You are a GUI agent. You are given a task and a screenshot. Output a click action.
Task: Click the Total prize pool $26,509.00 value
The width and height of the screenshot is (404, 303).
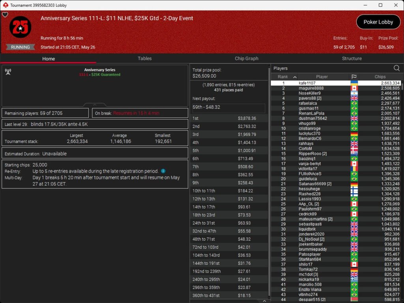pyautogui.click(x=204, y=76)
